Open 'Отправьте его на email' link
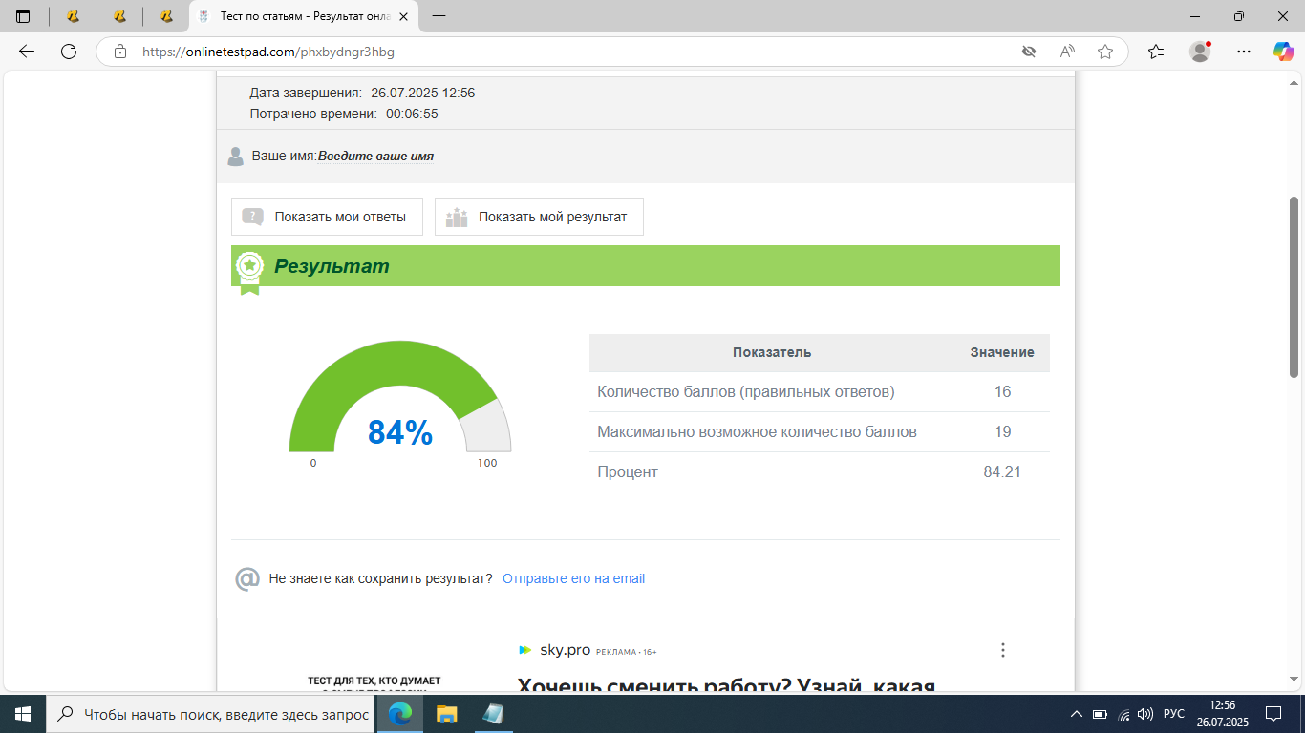The image size is (1305, 733). click(573, 578)
